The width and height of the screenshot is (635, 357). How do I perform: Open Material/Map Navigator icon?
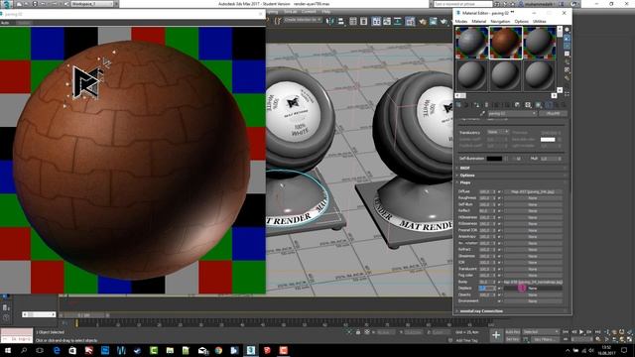tap(567, 93)
